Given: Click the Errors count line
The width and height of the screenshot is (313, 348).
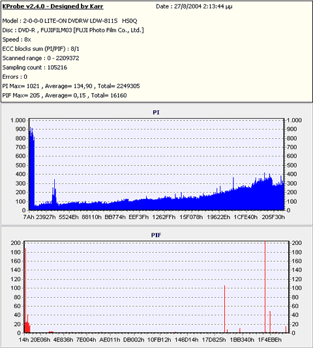Looking at the screenshot, I should click(14, 77).
